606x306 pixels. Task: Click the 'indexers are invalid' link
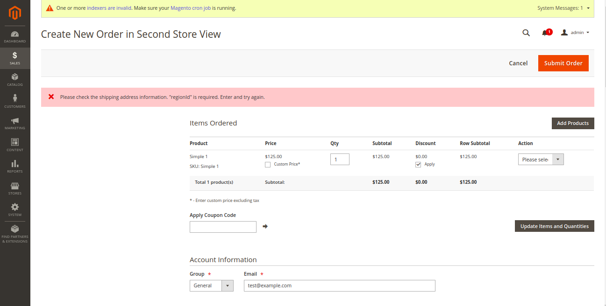pos(109,8)
